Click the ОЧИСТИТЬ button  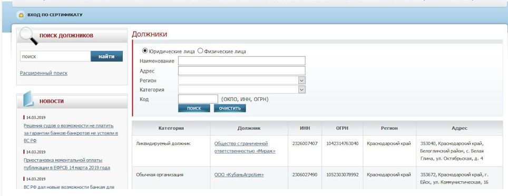pyautogui.click(x=230, y=108)
